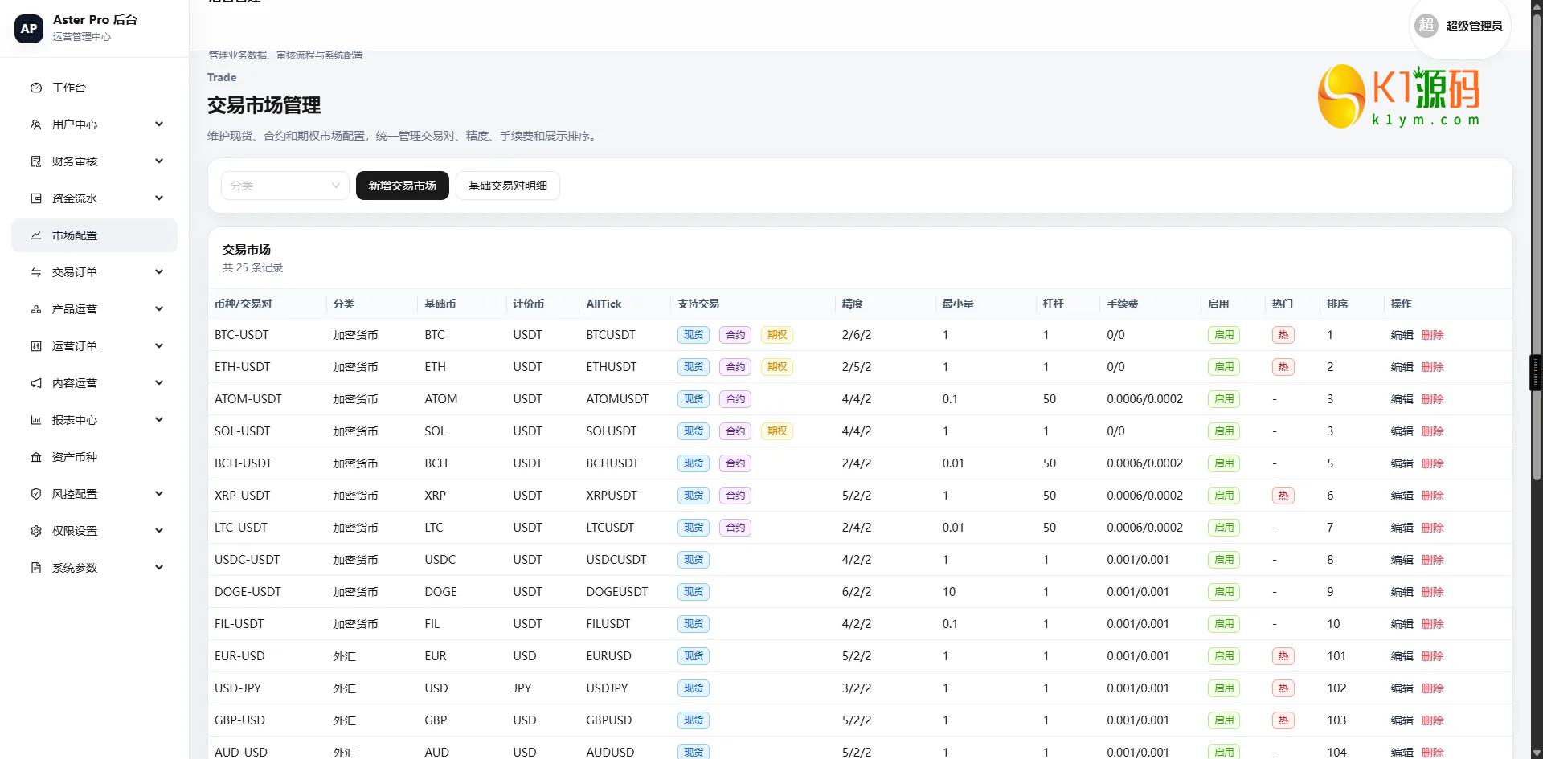This screenshot has height=759, width=1543.
Task: Click the 超级管理员 username label
Action: pyautogui.click(x=1474, y=26)
